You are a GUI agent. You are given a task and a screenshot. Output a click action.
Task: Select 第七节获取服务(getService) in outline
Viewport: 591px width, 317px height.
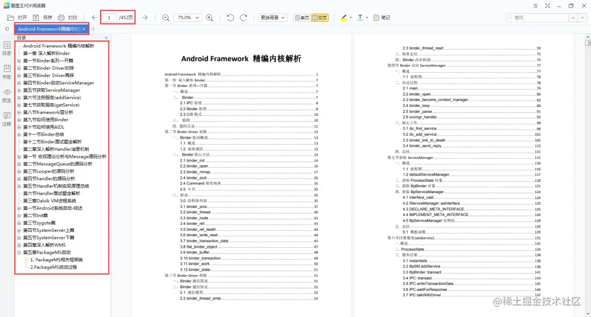tap(51, 105)
